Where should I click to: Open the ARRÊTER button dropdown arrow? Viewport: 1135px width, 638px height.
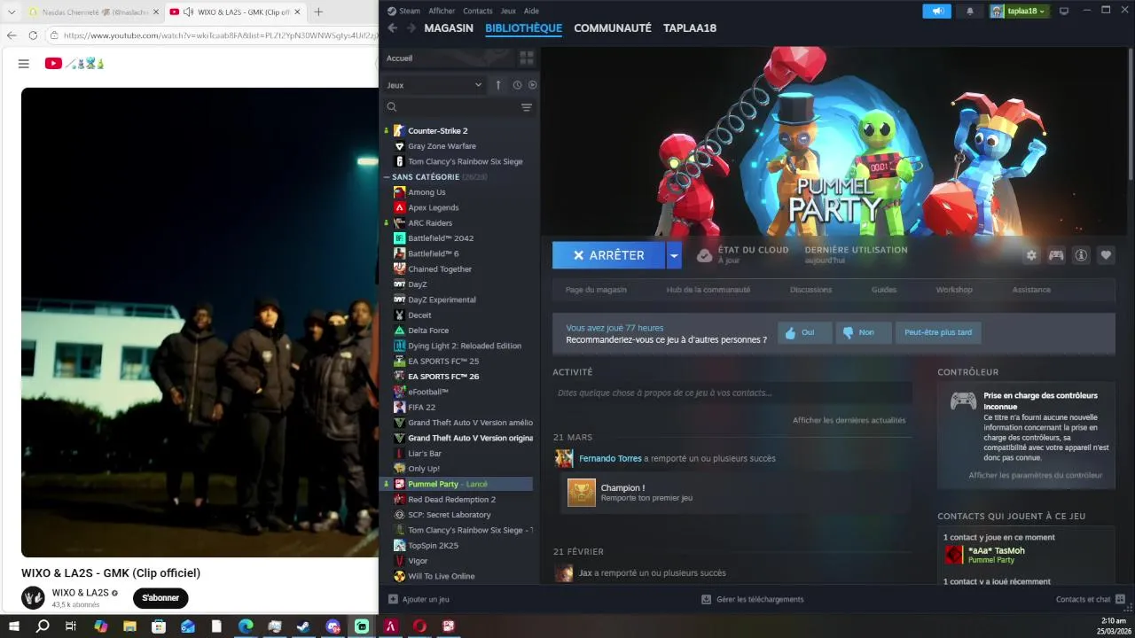click(x=675, y=255)
